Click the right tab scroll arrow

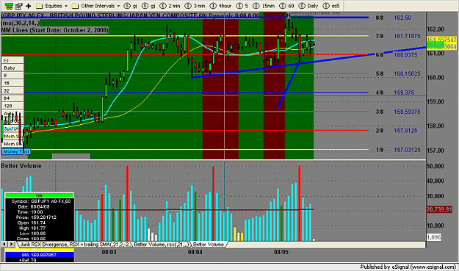tap(11, 244)
